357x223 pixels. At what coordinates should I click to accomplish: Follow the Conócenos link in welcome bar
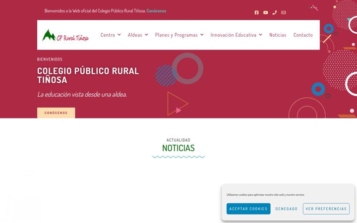[x=156, y=11]
